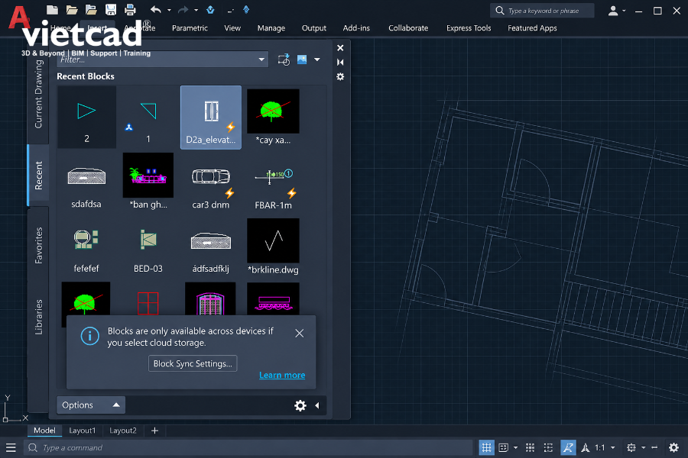Select the *brkline.dwg block
The width and height of the screenshot is (688, 458).
point(273,247)
